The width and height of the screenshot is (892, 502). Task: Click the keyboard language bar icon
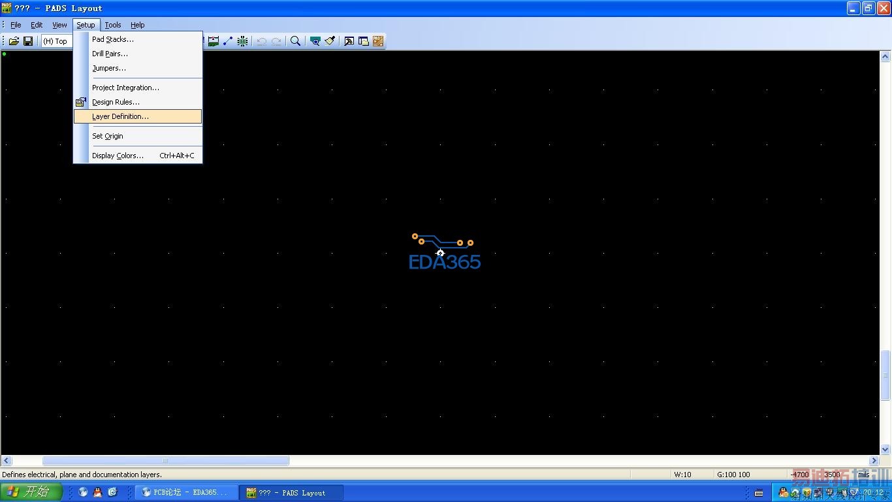[x=759, y=493]
